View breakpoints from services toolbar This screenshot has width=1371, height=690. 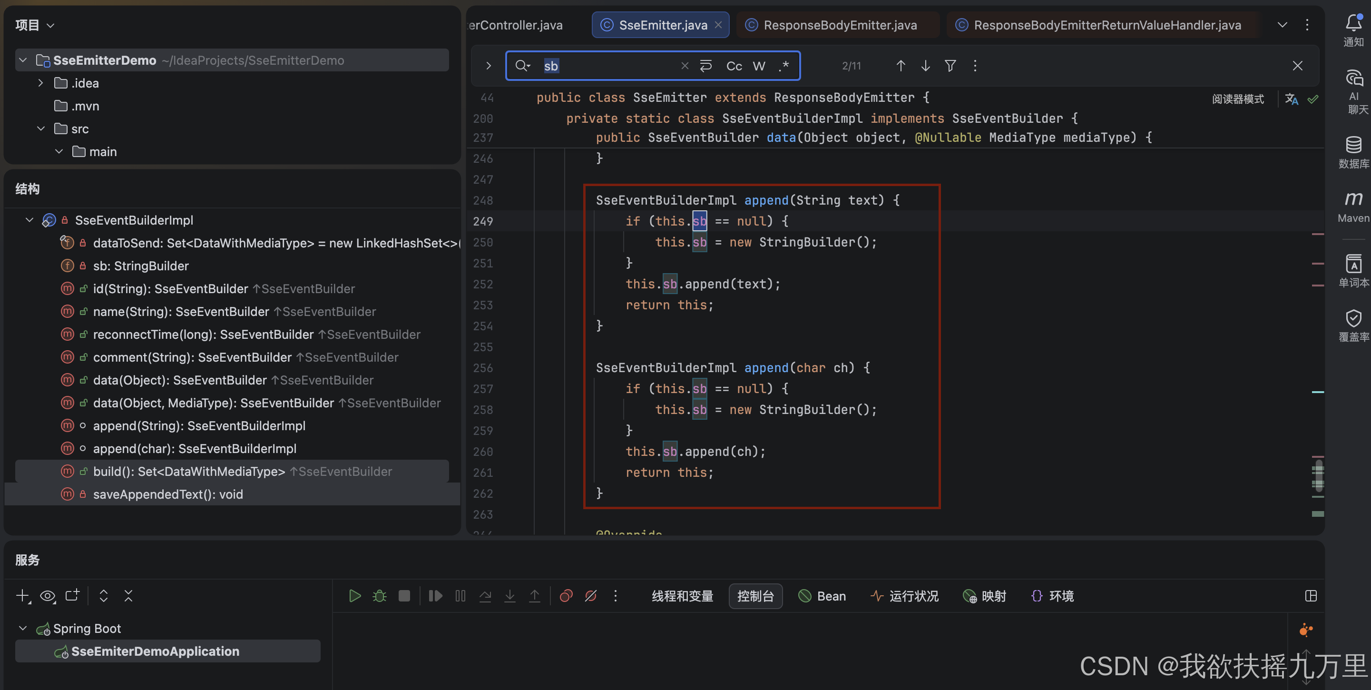566,596
